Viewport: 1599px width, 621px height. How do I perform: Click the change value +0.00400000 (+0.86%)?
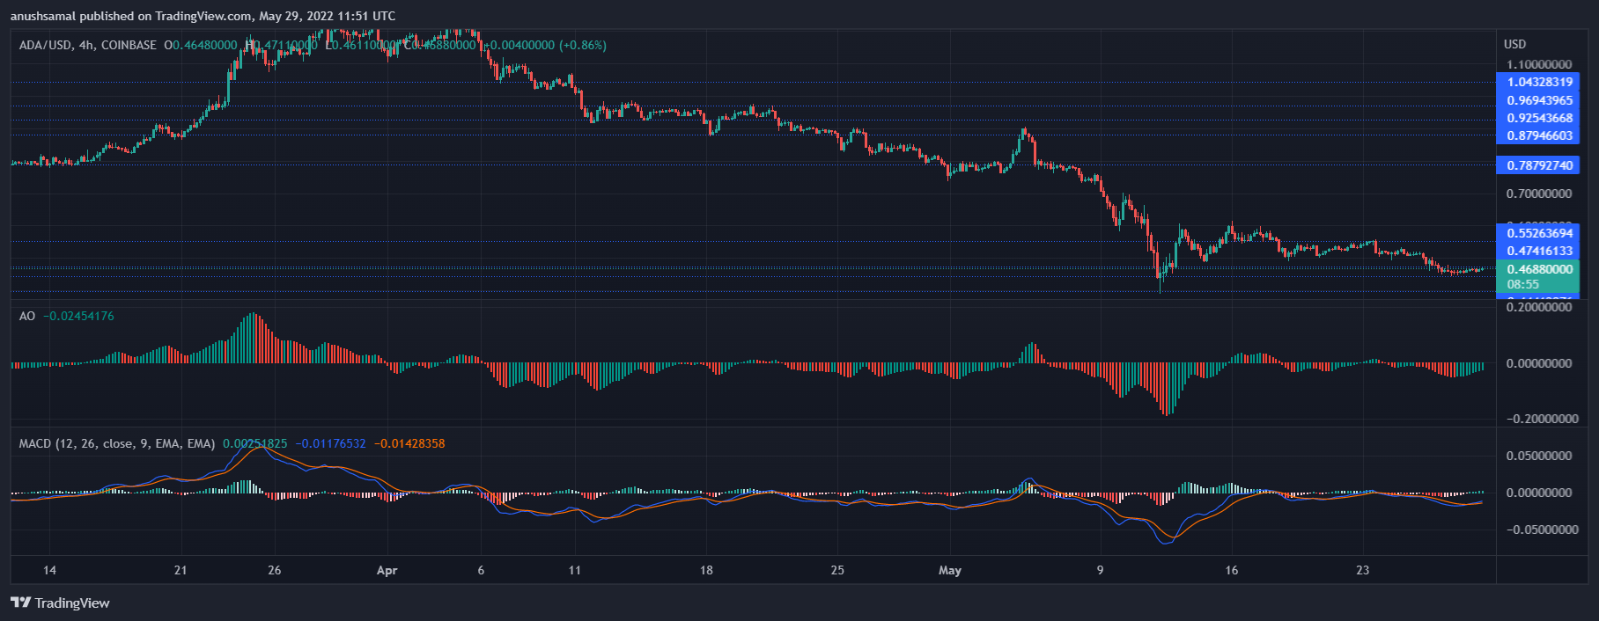(546, 45)
